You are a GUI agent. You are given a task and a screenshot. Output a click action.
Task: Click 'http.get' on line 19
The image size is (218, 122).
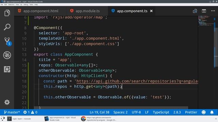point(83,86)
